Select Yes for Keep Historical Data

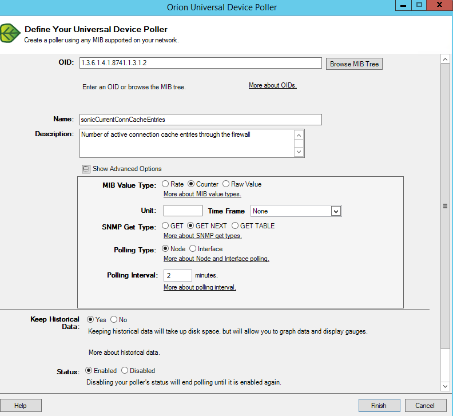[90, 319]
